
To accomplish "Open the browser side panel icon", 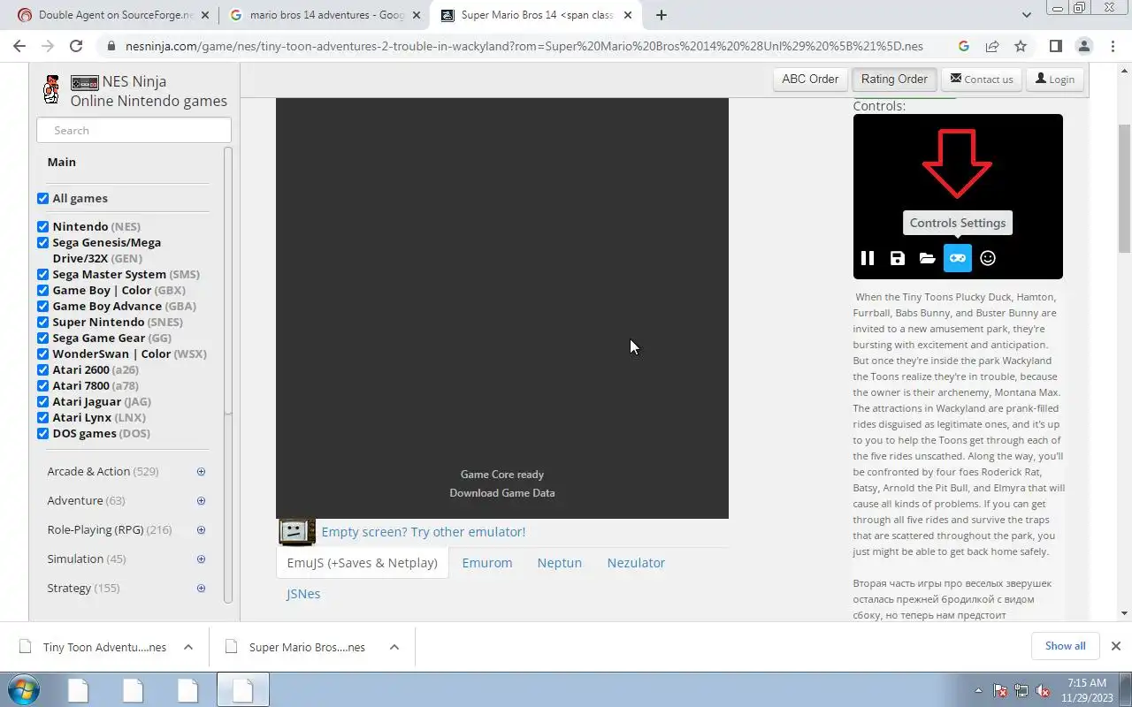I will (1055, 47).
